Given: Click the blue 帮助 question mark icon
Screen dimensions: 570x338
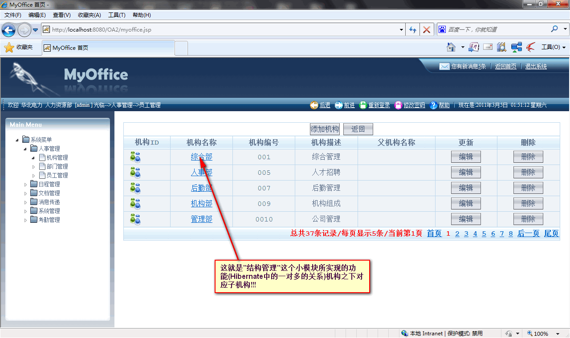Looking at the screenshot, I should point(433,105).
